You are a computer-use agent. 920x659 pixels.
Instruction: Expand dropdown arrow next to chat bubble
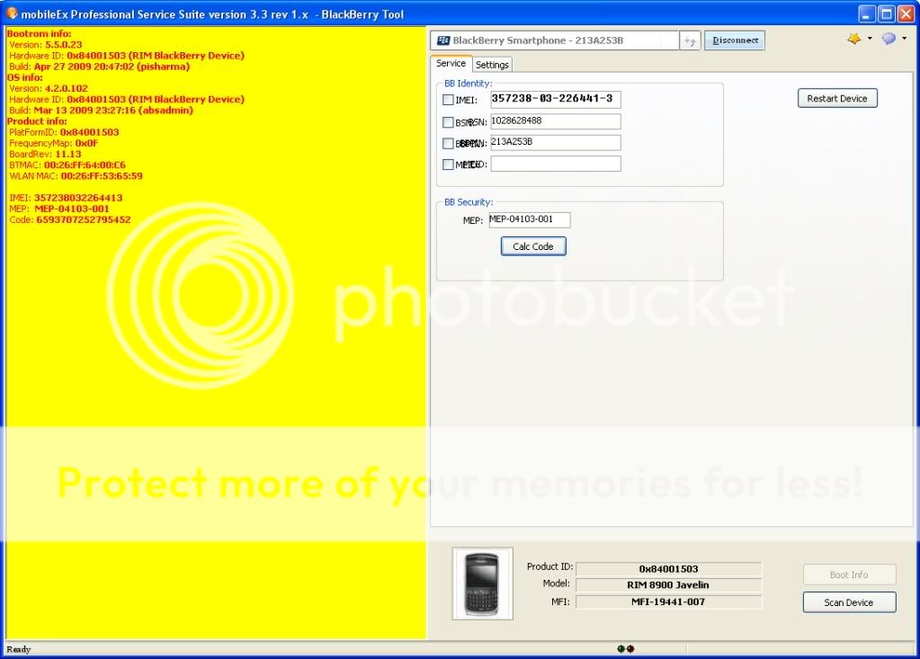904,38
